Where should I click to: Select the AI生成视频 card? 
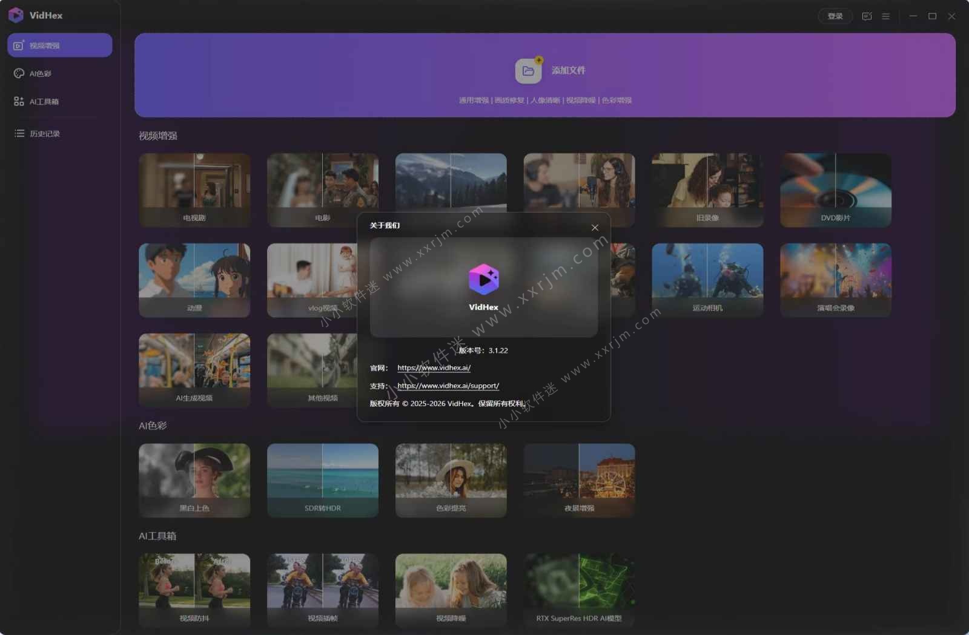click(194, 370)
